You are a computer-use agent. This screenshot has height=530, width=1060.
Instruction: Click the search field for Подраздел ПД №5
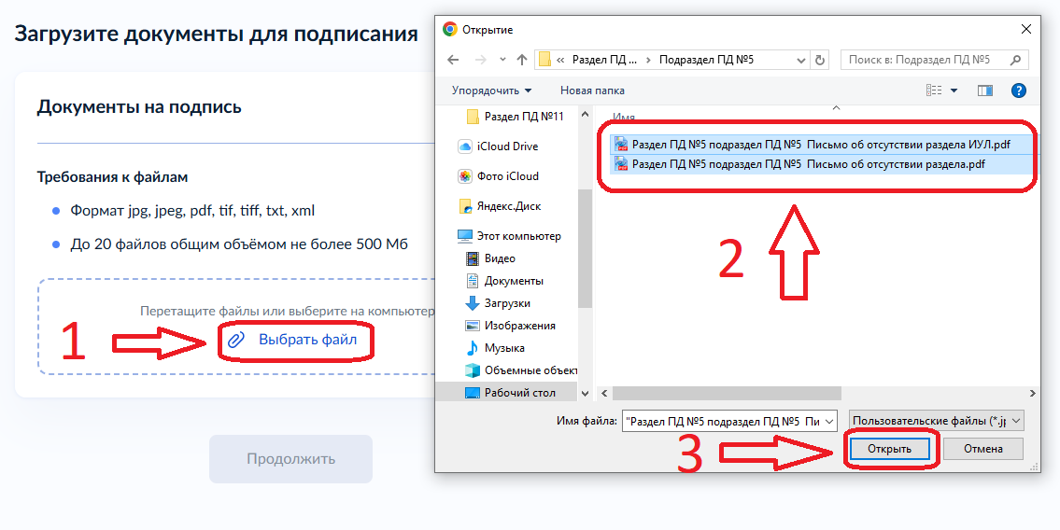(x=934, y=60)
